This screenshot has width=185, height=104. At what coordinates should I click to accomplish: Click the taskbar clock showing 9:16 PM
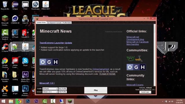[179, 101]
